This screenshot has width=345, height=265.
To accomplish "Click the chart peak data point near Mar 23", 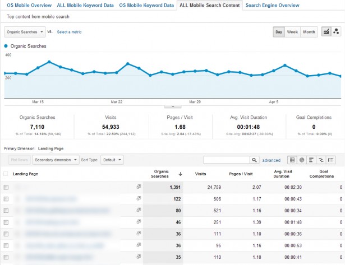I will click(x=128, y=64).
